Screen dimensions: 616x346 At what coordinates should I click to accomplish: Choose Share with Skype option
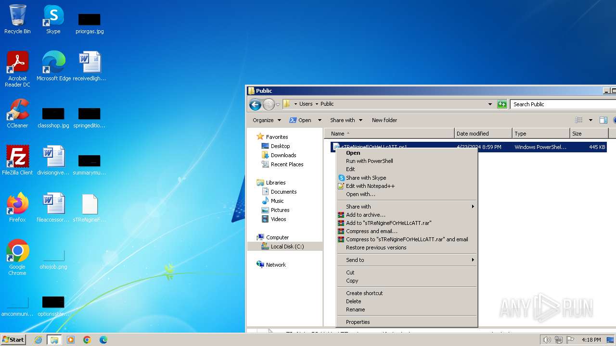[407, 178]
